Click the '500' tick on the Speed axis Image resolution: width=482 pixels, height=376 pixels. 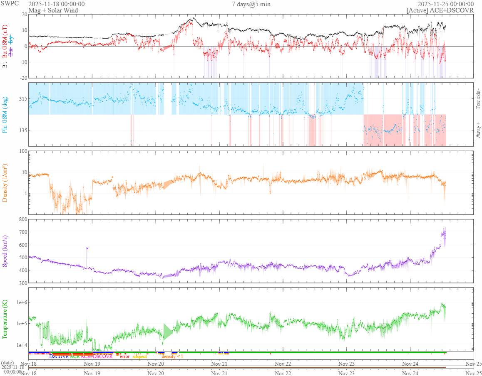click(23, 258)
